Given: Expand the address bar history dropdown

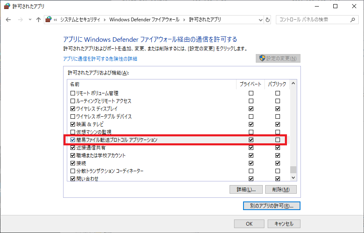Looking at the screenshot, I should click(x=260, y=20).
